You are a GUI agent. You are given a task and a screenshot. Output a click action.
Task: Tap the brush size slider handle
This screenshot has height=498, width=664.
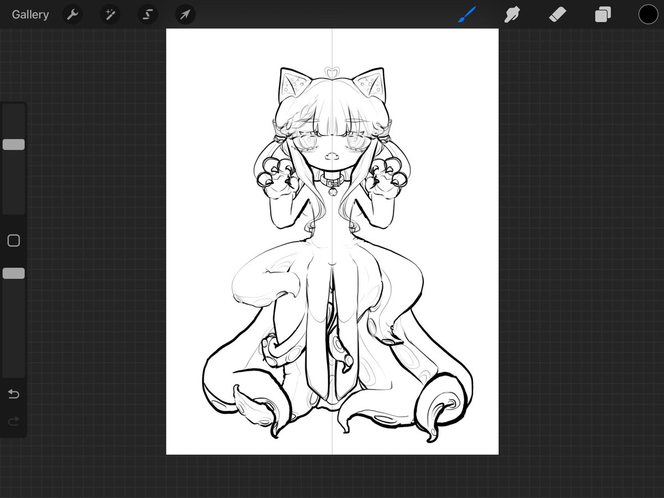pos(13,144)
